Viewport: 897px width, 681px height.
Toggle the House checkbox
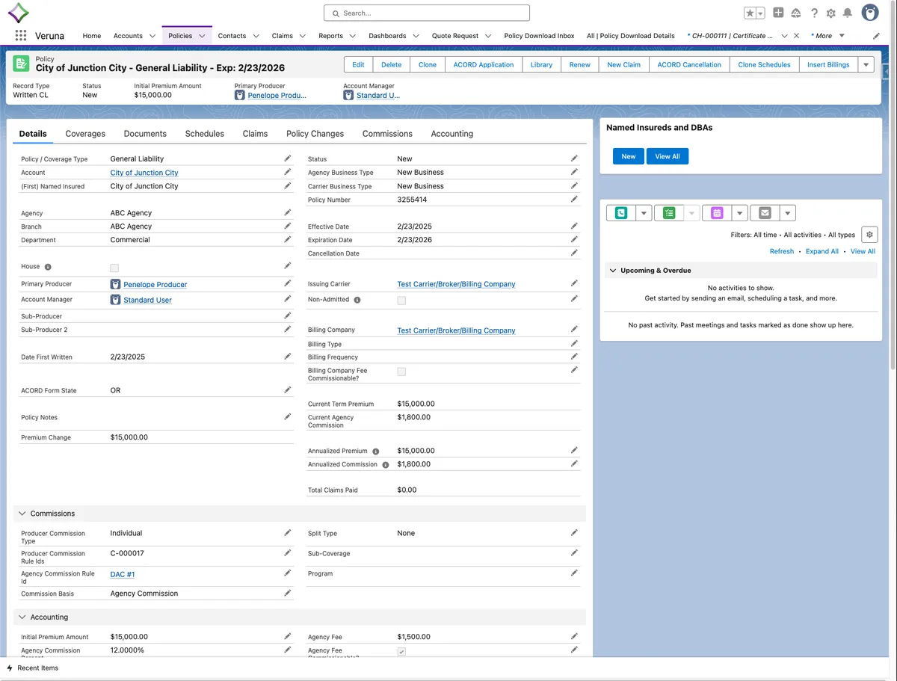(x=114, y=268)
